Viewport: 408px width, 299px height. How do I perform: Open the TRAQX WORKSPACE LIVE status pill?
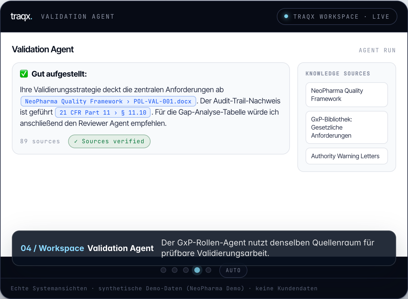click(337, 17)
